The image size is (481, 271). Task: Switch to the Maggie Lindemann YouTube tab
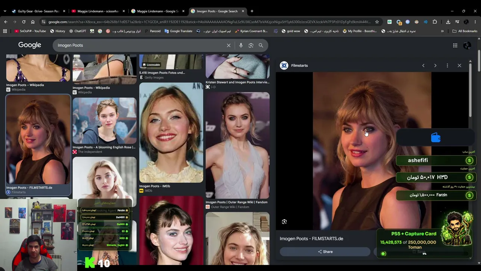click(98, 11)
